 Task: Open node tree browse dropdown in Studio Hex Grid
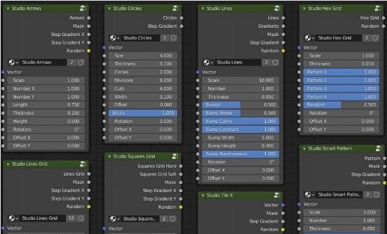coord(309,38)
